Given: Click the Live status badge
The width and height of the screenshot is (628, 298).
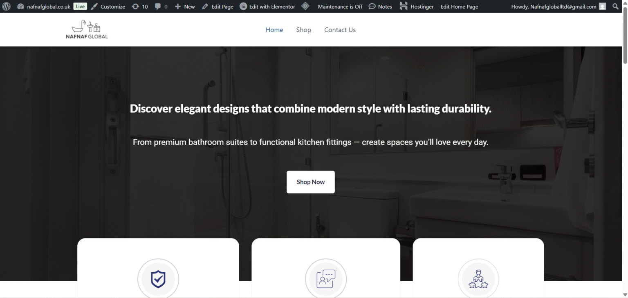Looking at the screenshot, I should click(80, 7).
